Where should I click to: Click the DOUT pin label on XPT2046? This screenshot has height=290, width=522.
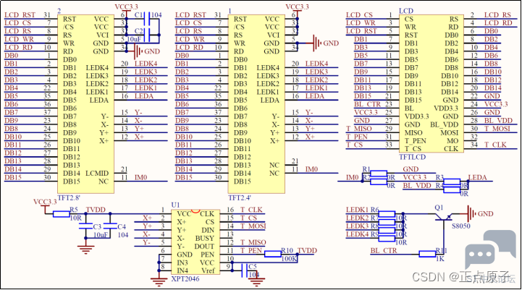tap(204, 247)
